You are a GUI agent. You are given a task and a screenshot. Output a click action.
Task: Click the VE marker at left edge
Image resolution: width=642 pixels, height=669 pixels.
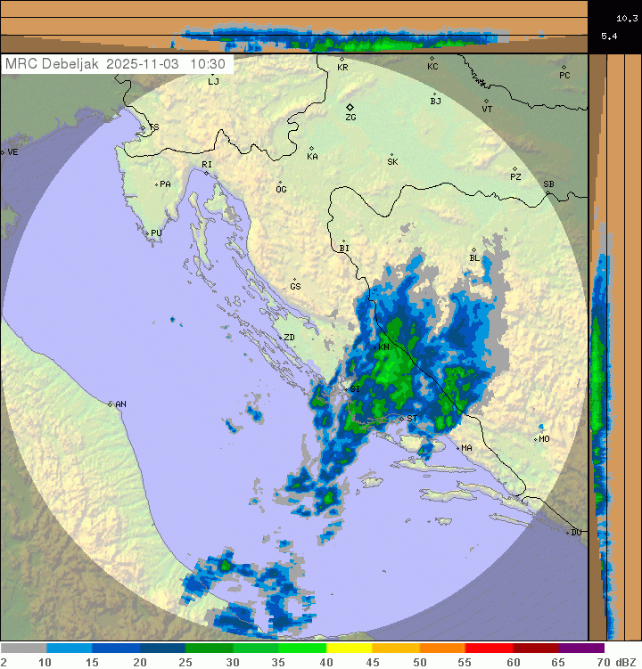coord(3,152)
